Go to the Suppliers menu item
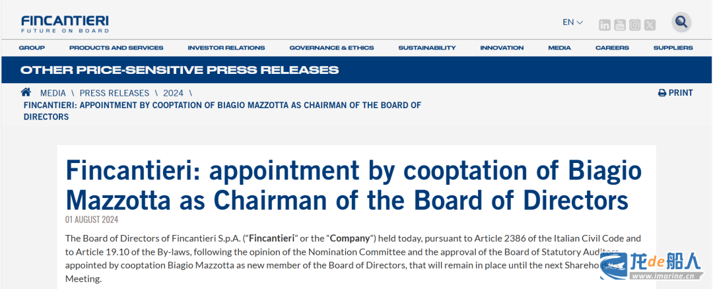 673,48
